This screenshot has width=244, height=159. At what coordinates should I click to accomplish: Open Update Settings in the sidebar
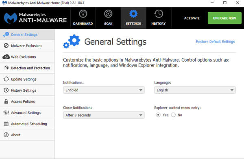pos(27,79)
